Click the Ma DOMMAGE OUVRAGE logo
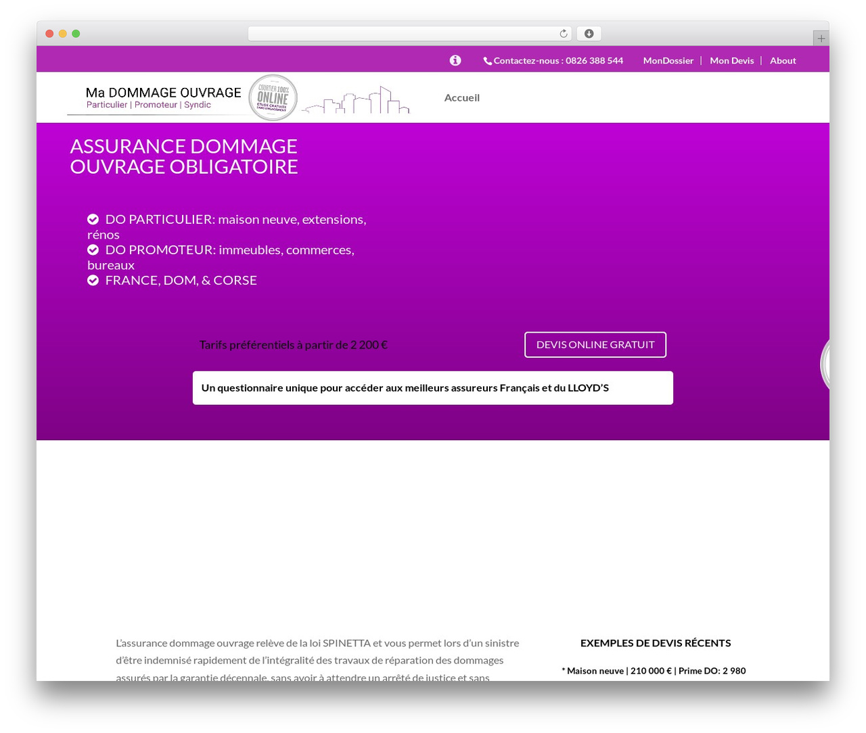Viewport: 866px width, 733px height. point(163,93)
